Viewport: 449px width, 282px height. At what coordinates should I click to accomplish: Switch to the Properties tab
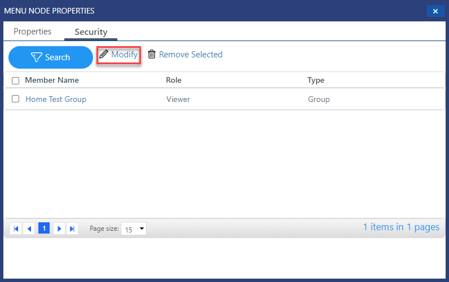click(x=32, y=32)
